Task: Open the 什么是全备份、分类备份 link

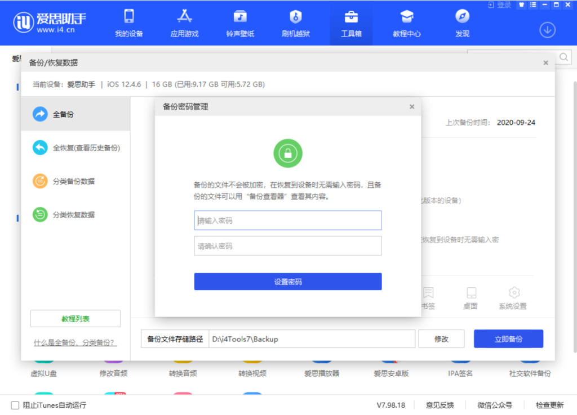Action: (x=75, y=342)
